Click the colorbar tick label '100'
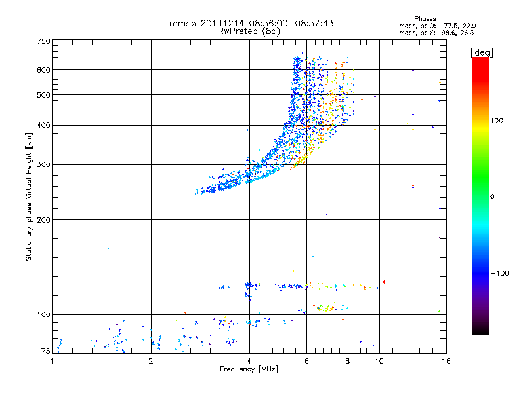 (x=497, y=121)
